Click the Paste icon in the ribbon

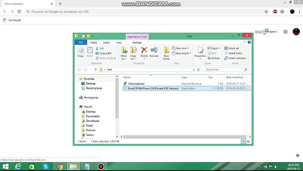(90, 52)
